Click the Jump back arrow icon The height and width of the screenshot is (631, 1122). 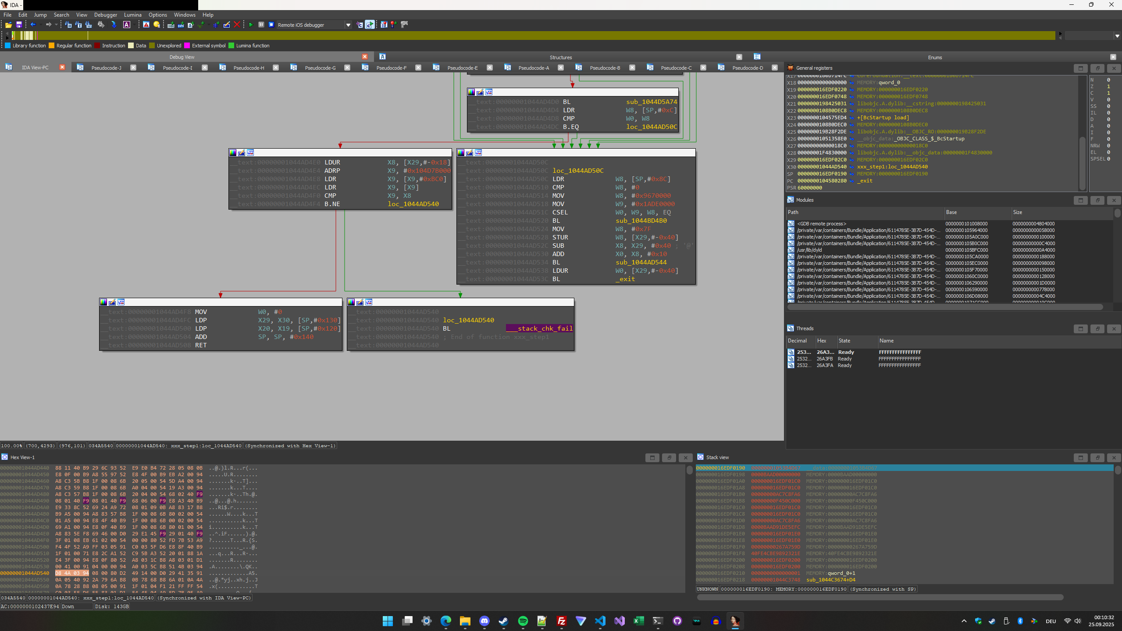pos(33,25)
